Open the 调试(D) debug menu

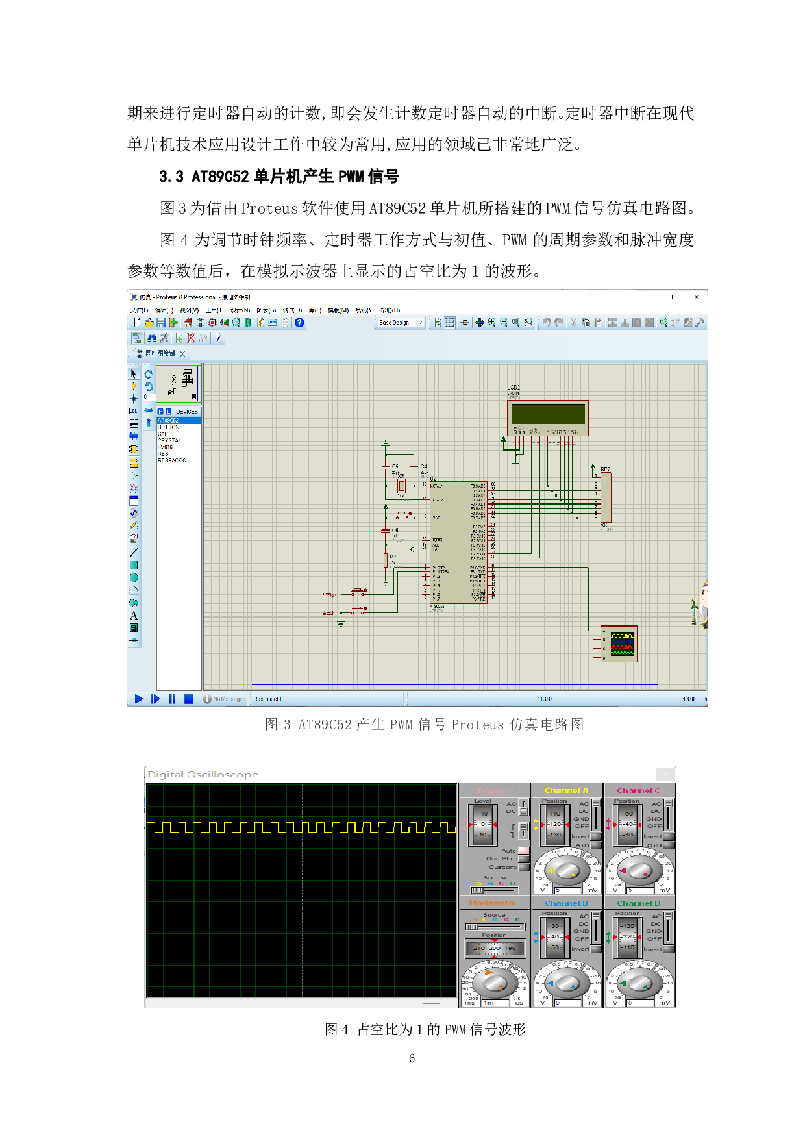click(x=292, y=310)
